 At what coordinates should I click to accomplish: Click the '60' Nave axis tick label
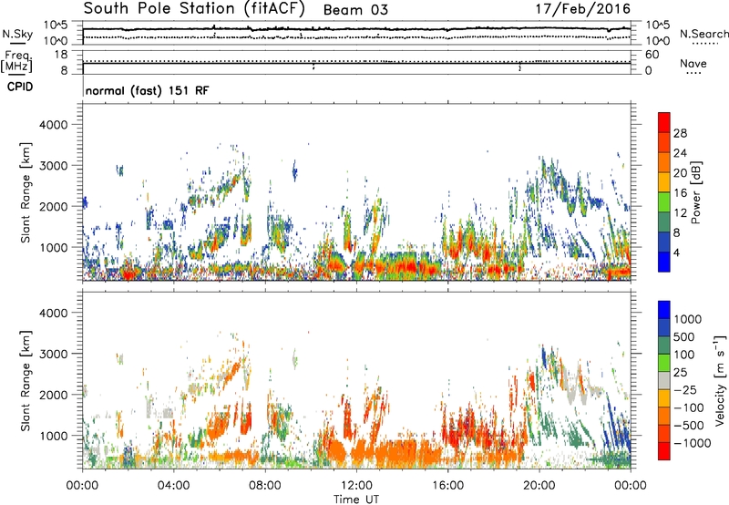pos(652,55)
